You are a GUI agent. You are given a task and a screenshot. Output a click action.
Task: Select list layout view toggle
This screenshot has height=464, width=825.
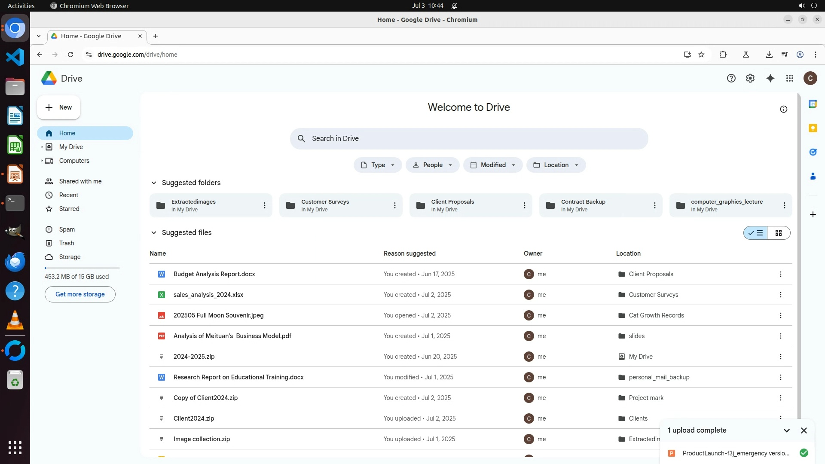(x=756, y=233)
